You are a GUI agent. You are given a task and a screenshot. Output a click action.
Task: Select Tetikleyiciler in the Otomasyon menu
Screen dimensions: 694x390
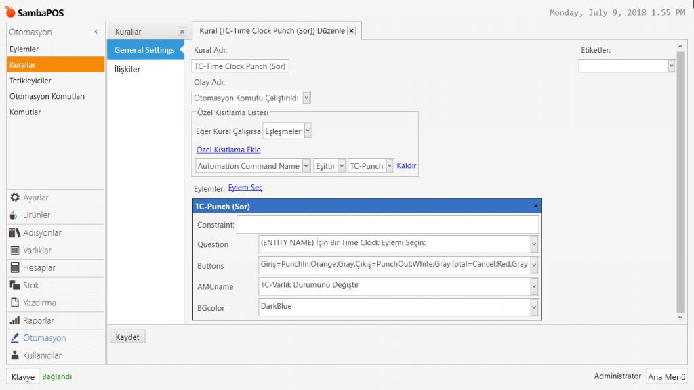tap(30, 81)
